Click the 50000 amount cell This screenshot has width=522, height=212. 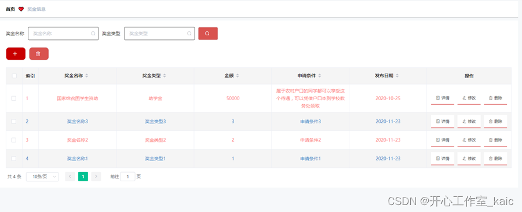point(233,98)
